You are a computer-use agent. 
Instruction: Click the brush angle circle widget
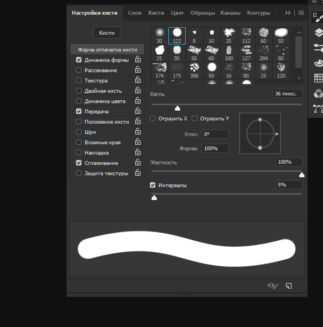260,133
